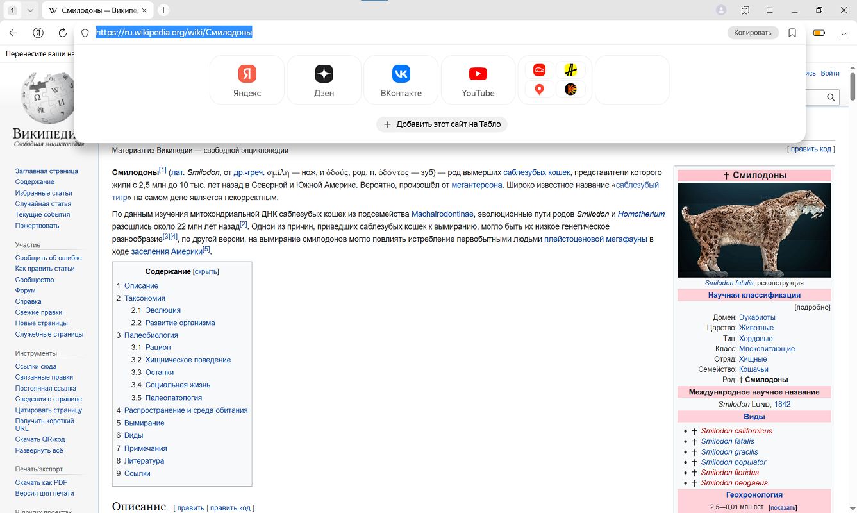The width and height of the screenshot is (857, 513).
Task: Show geochronology details via 'показать'
Action: click(783, 507)
